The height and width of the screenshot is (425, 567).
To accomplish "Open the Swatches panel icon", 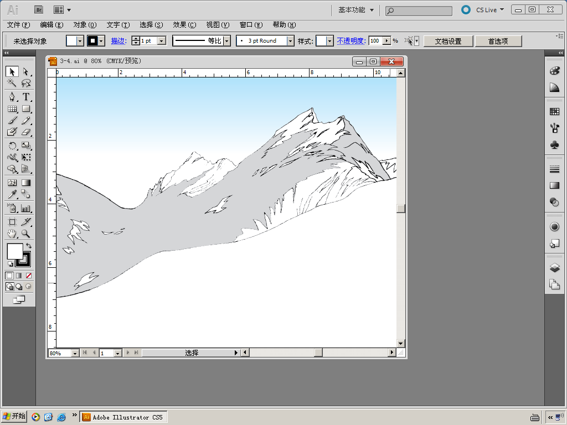I will (x=554, y=111).
